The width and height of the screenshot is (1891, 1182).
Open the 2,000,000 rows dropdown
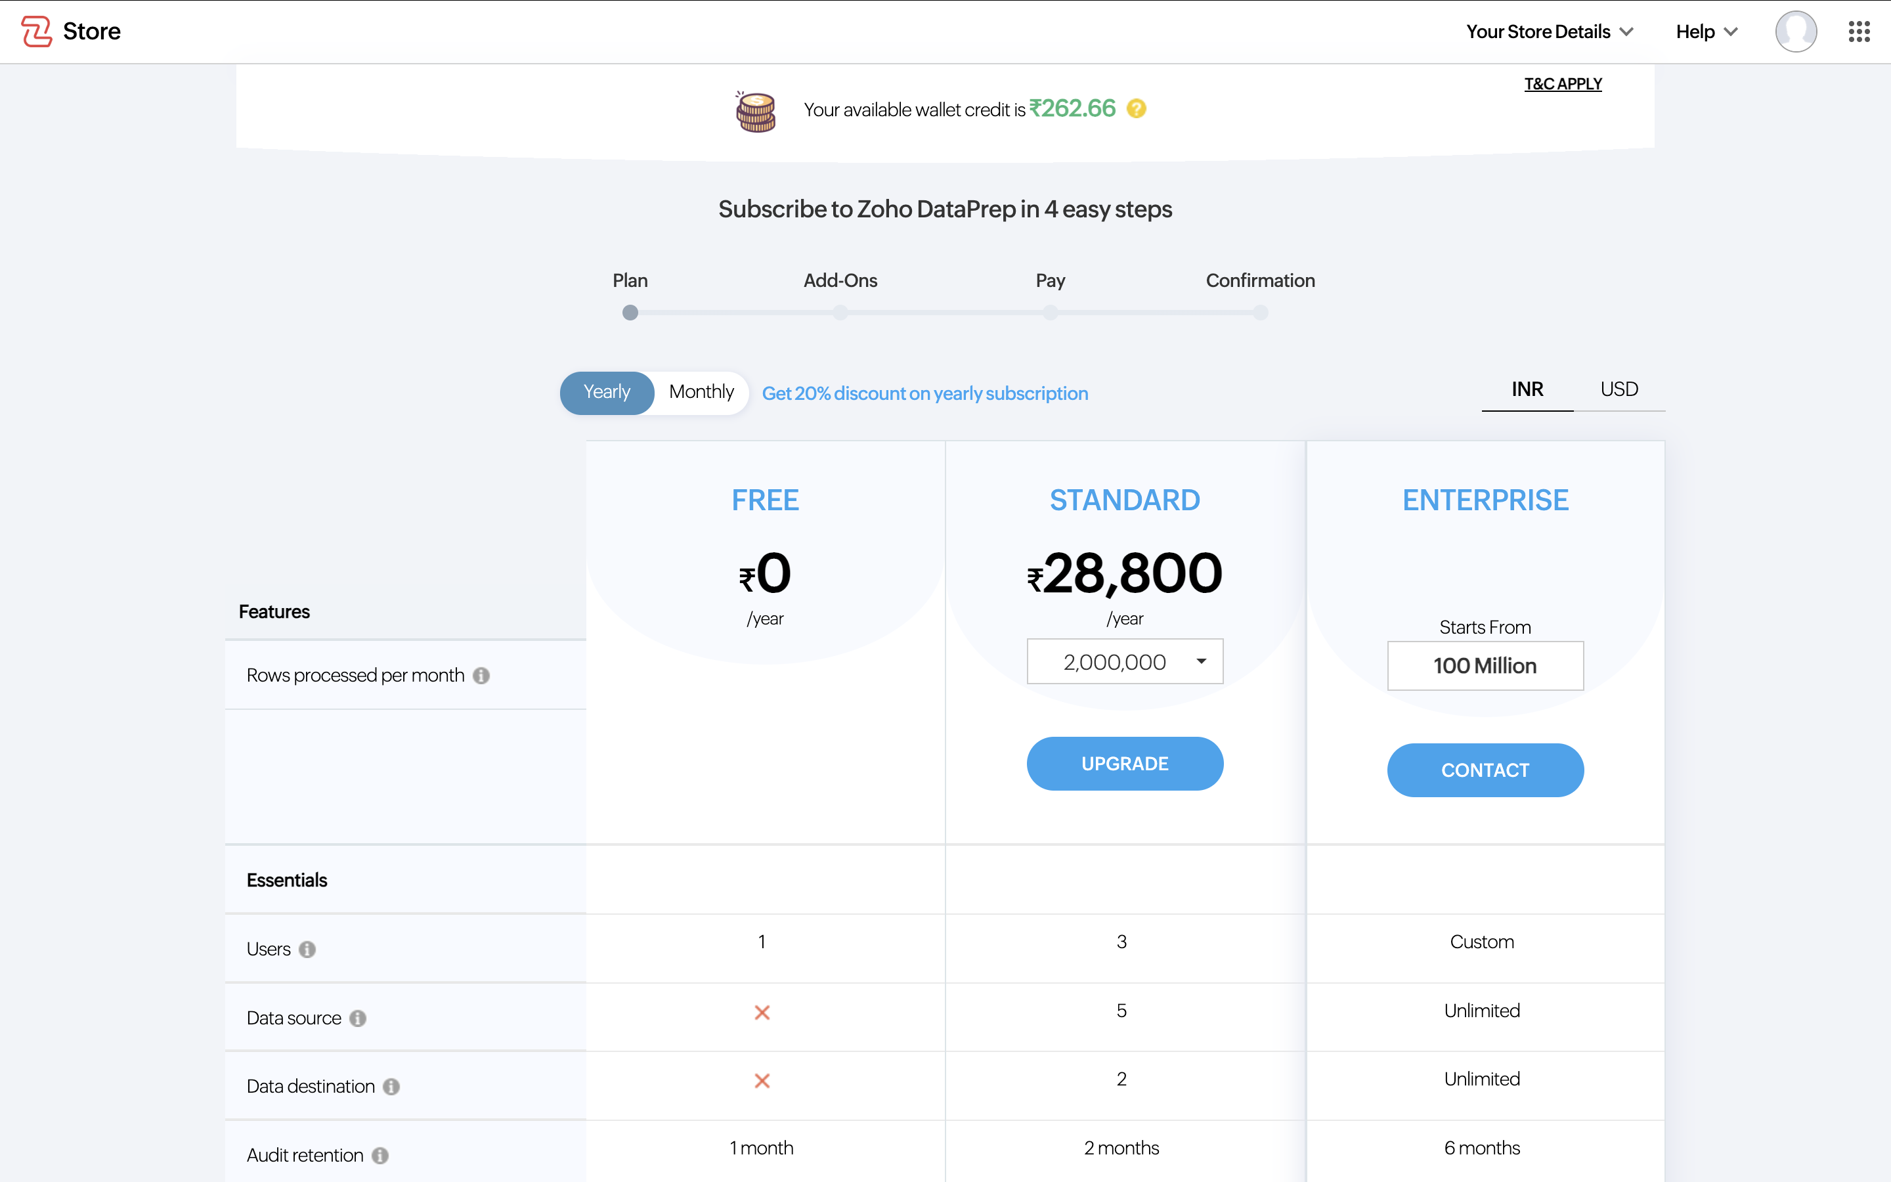pyautogui.click(x=1125, y=661)
